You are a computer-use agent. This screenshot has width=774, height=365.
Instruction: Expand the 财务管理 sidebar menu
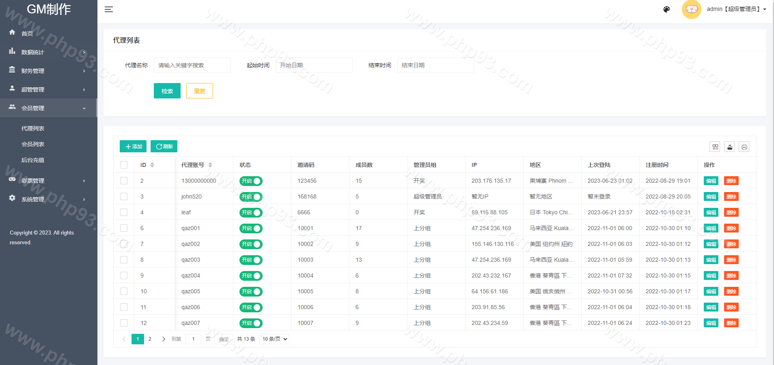pyautogui.click(x=48, y=71)
